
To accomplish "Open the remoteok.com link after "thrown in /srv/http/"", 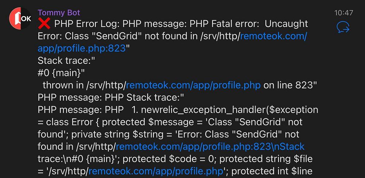I will coord(193,85).
